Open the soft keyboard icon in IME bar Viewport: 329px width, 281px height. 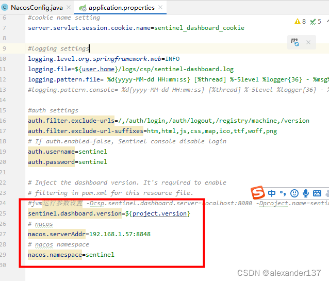317,193
